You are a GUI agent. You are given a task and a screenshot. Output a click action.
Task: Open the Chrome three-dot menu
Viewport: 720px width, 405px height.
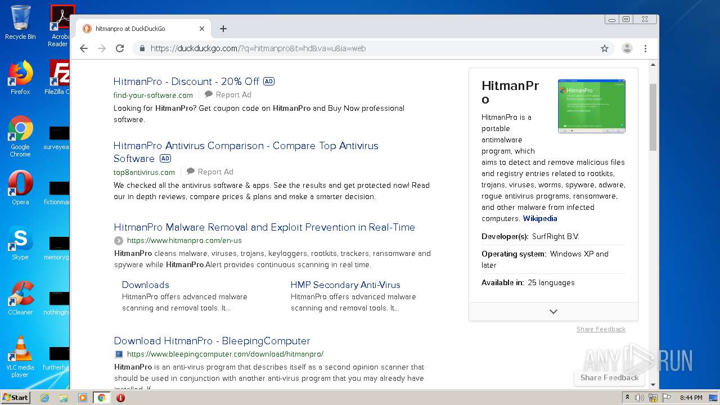pos(646,48)
